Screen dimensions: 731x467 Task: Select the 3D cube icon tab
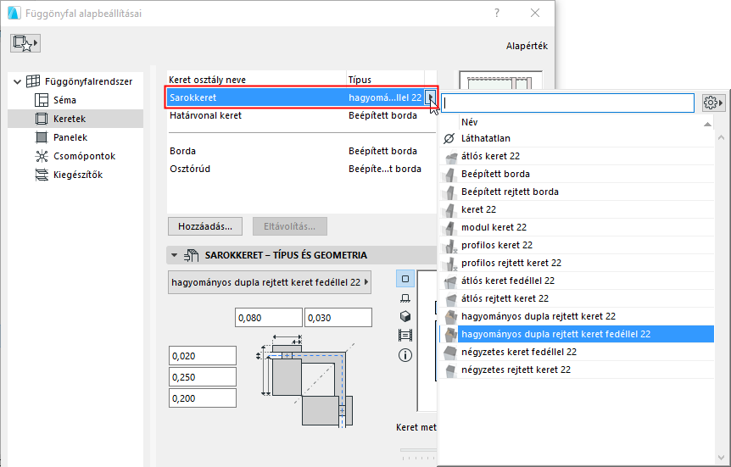pyautogui.click(x=405, y=316)
